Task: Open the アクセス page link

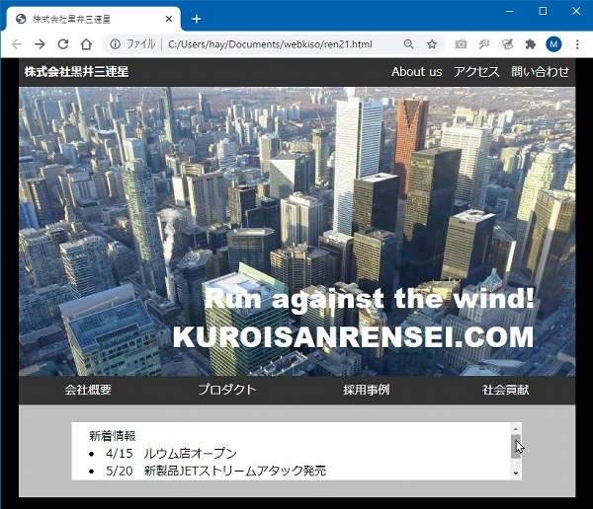Action: [x=476, y=72]
